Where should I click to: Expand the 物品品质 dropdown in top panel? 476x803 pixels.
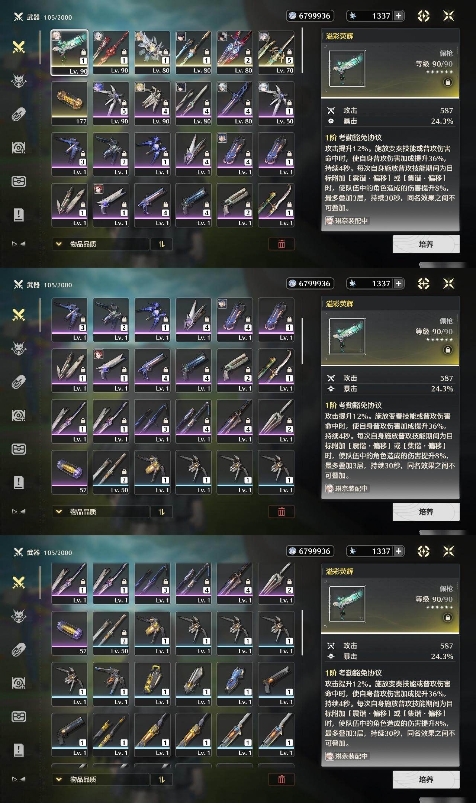[x=100, y=244]
